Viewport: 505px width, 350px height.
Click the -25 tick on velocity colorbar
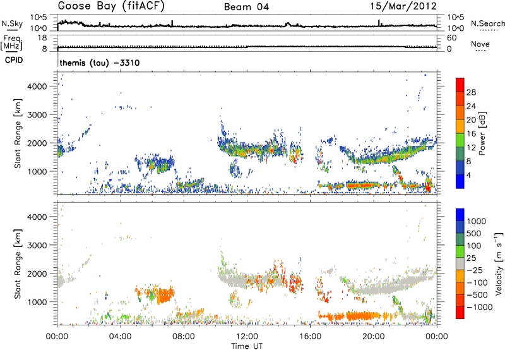pyautogui.click(x=477, y=270)
